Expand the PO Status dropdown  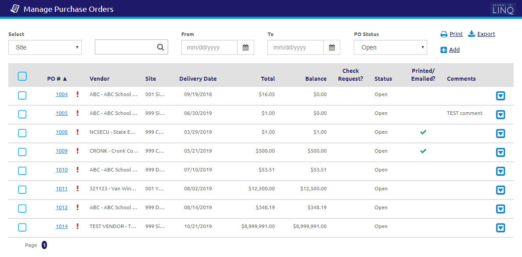390,47
